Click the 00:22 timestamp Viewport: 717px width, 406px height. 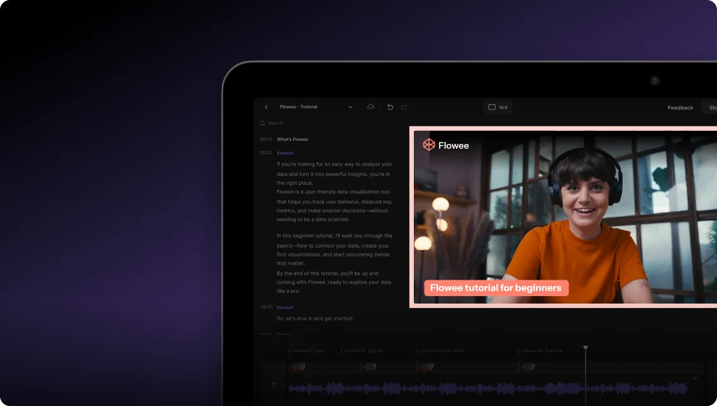tap(265, 153)
